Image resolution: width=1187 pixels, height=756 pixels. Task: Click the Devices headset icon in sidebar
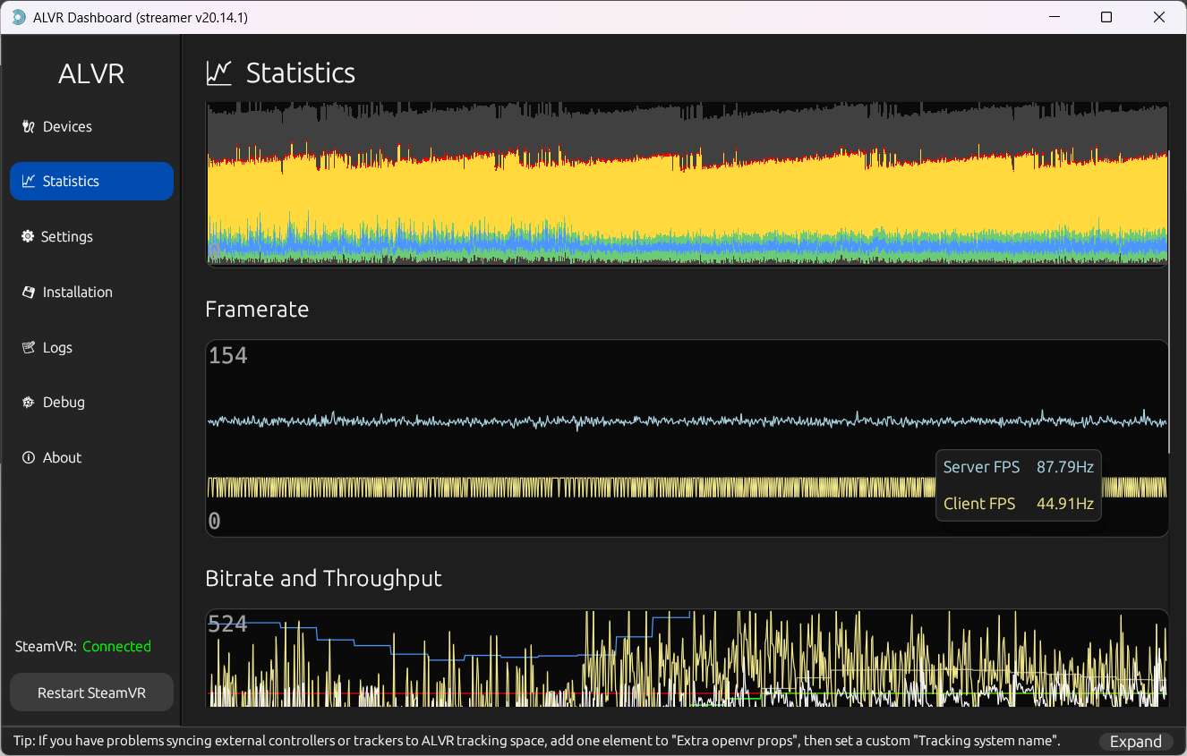click(x=28, y=127)
